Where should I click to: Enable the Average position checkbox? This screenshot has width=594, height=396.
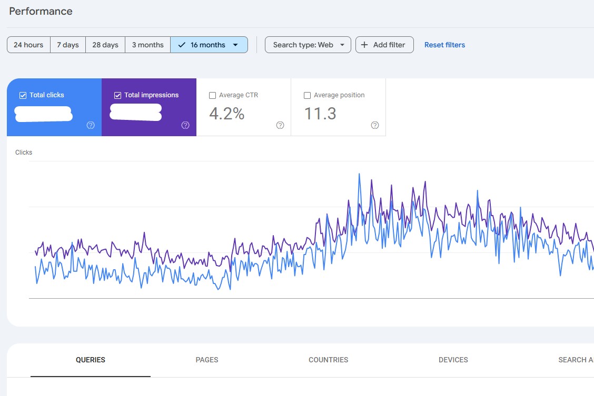coord(308,95)
